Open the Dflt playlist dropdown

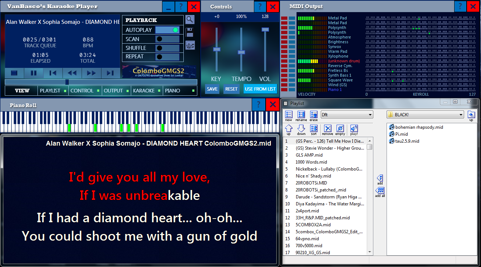coord(347,115)
